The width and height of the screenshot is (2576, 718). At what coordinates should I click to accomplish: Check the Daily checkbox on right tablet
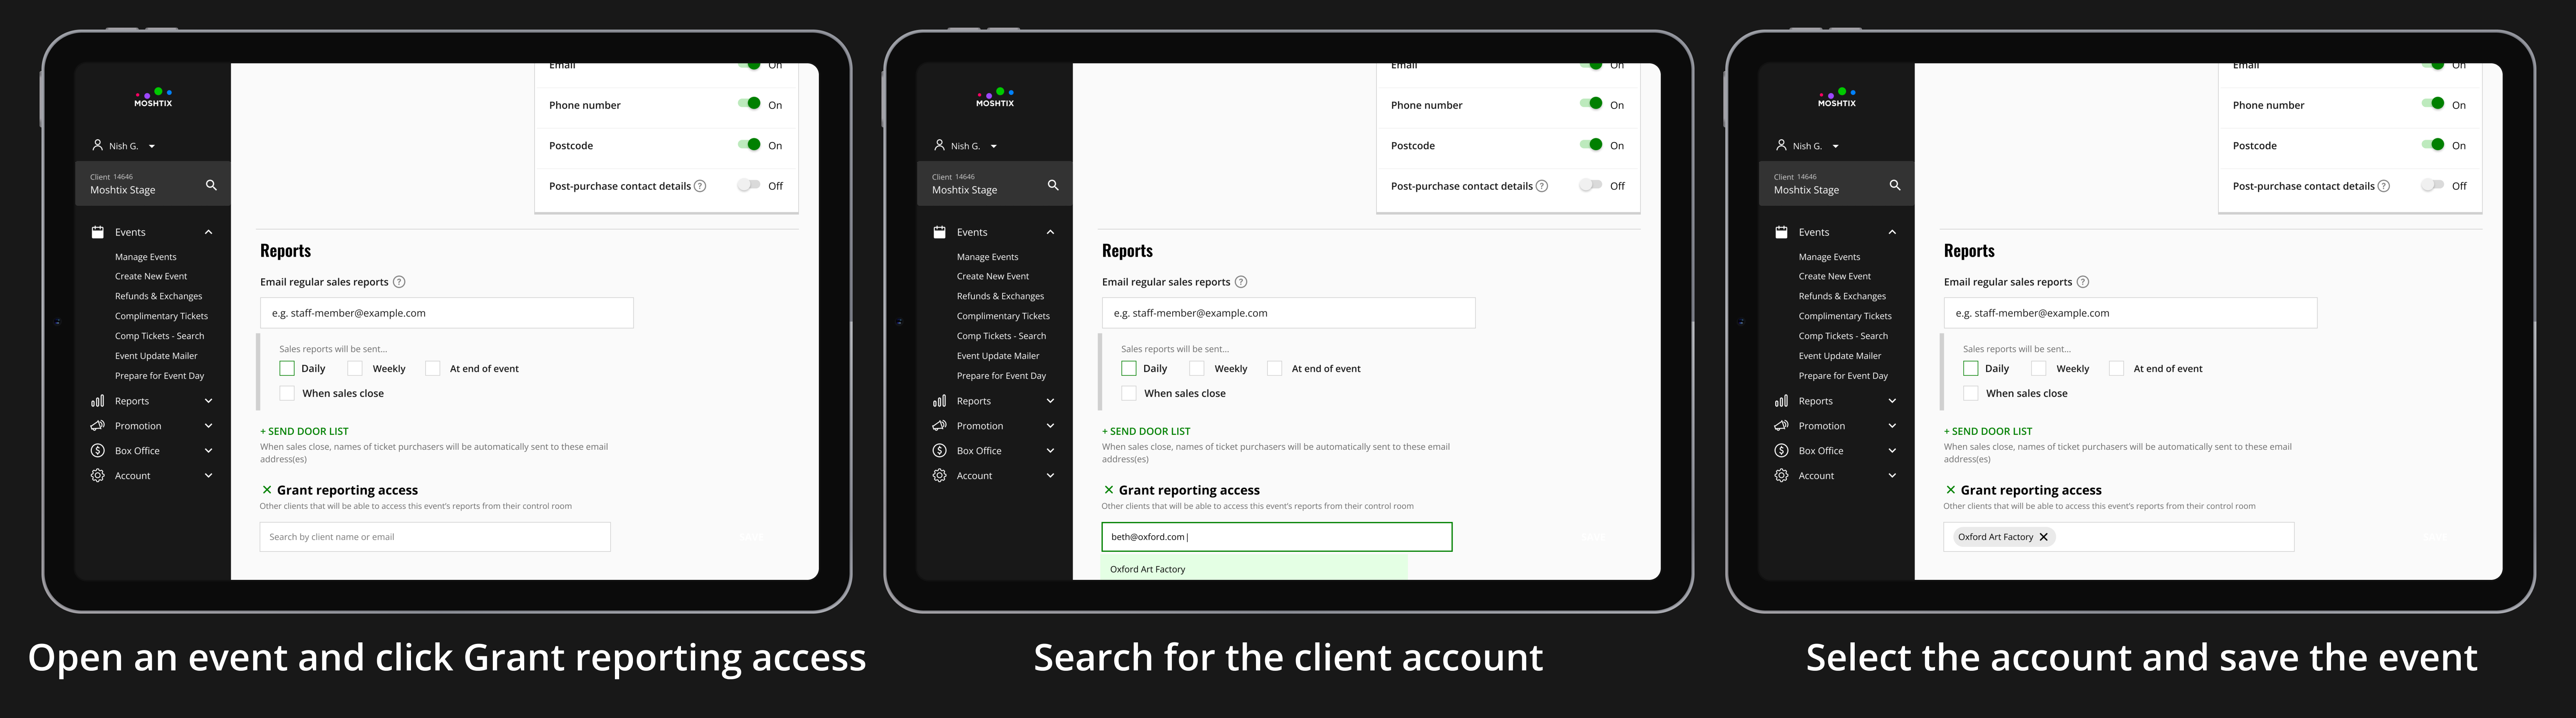point(1971,368)
